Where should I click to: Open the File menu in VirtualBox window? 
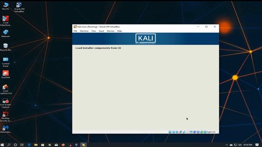pyautogui.click(x=75, y=31)
